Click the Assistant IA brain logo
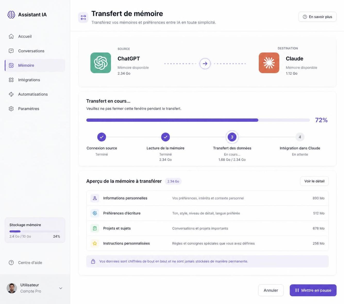 tap(11, 15)
